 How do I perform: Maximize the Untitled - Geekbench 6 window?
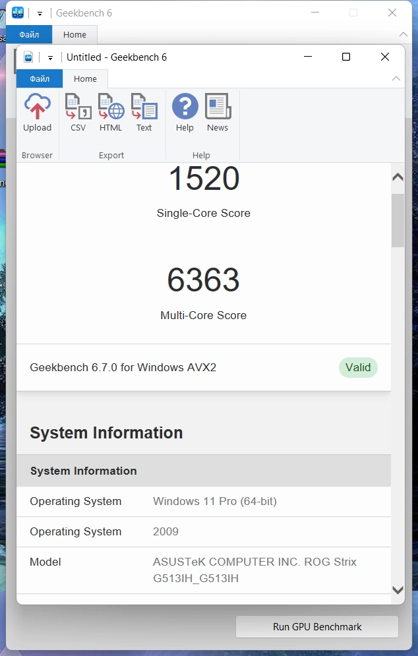coord(346,57)
